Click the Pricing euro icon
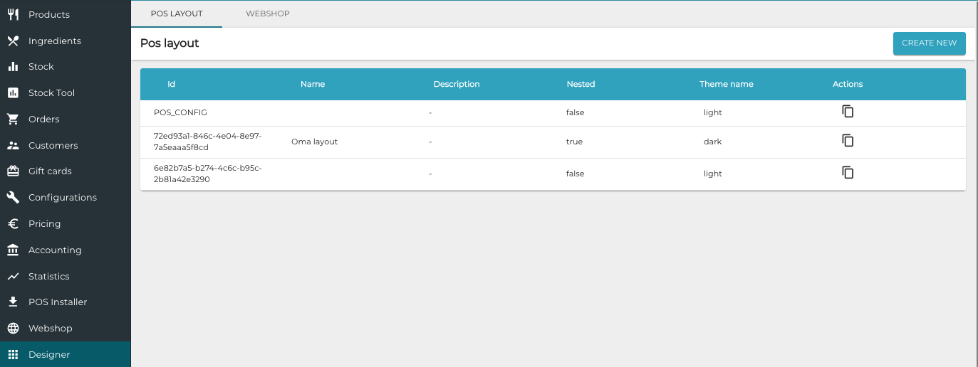Screen dimensions: 978x367 tap(13, 224)
